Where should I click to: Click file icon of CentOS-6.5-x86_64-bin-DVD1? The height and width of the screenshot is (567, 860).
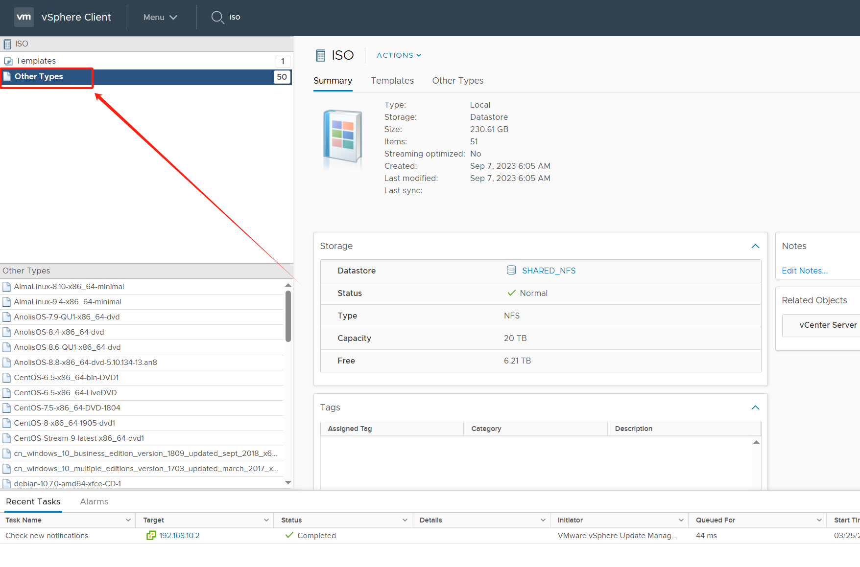point(7,378)
